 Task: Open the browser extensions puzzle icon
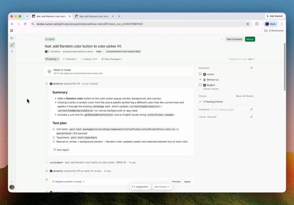pyautogui.click(x=257, y=24)
